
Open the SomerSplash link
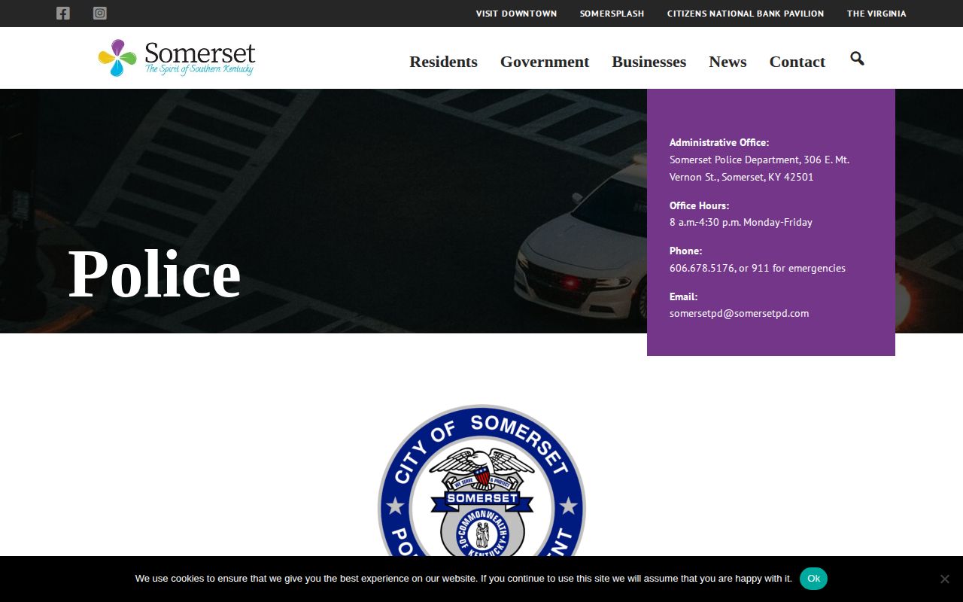[x=612, y=14]
